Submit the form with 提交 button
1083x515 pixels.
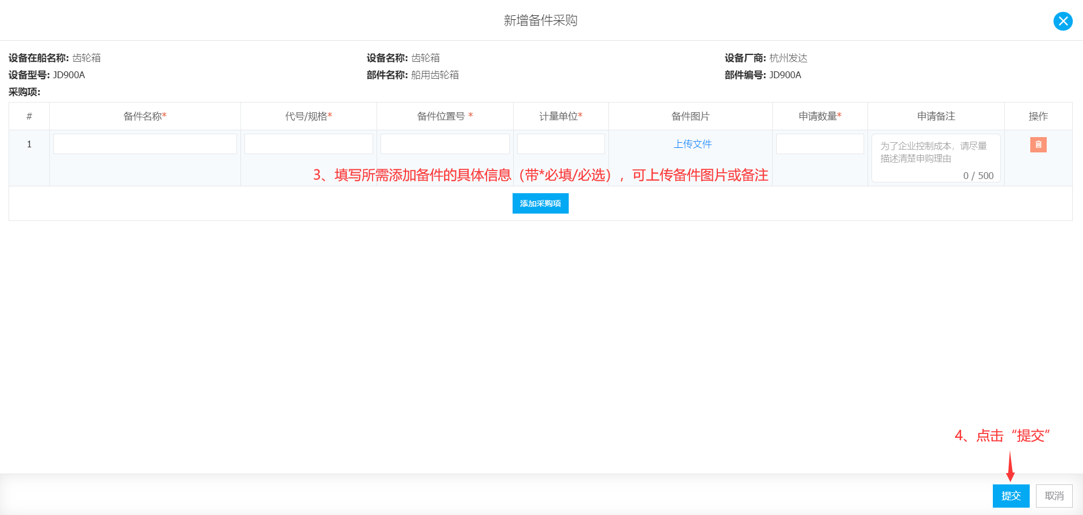[1011, 496]
